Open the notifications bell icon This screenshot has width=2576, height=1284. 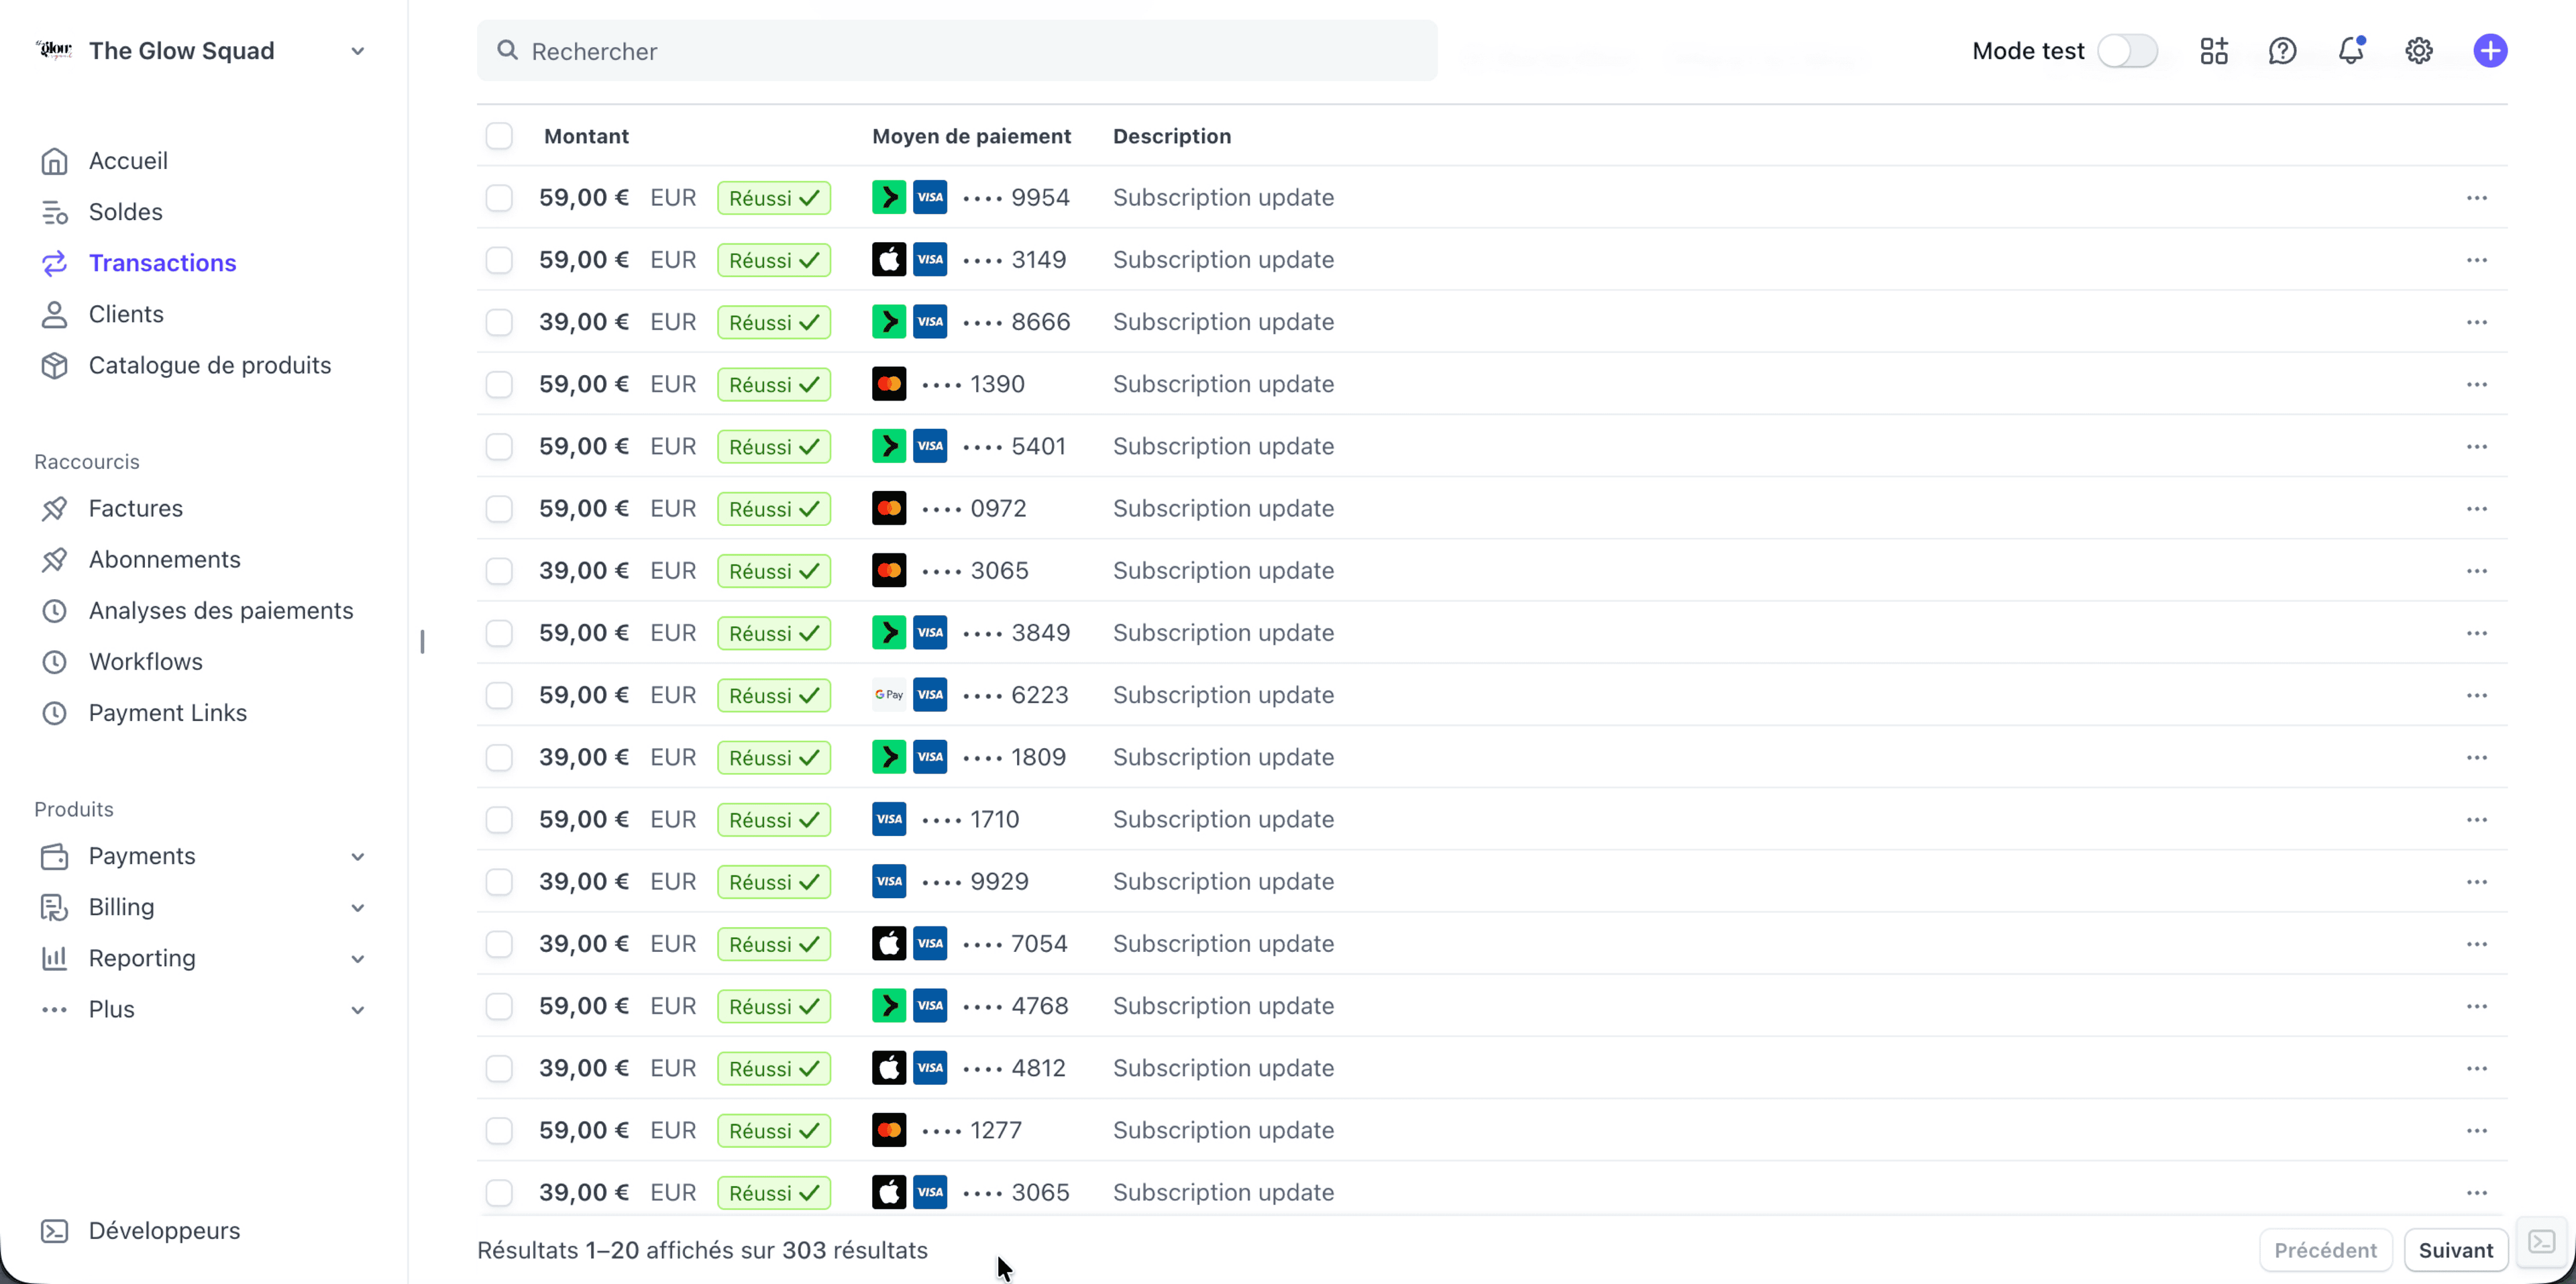(x=2351, y=50)
